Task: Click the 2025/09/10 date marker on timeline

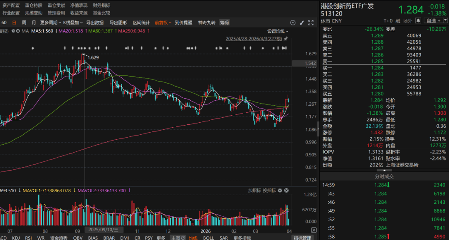Action: [102, 230]
